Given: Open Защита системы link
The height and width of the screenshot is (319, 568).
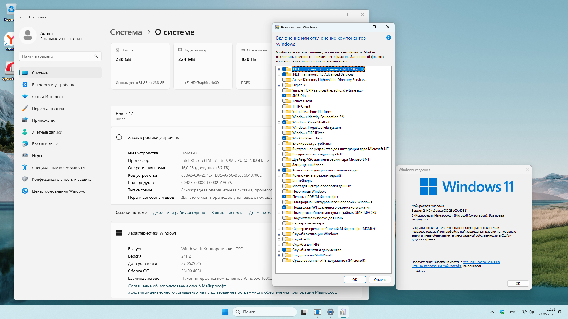Looking at the screenshot, I should (227, 213).
